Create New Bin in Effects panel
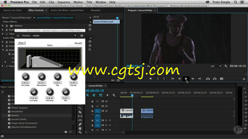 point(66,132)
